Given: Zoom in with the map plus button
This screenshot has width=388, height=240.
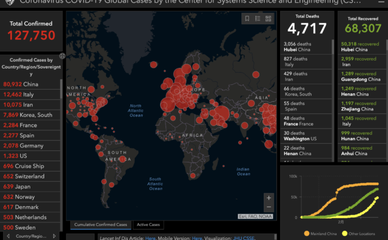Looking at the screenshot, I should 269,198.
